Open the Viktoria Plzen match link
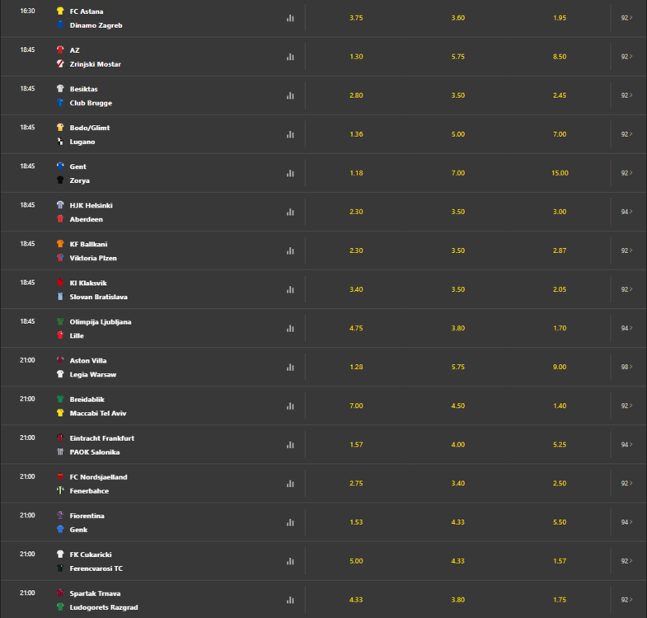647x618 pixels. [x=93, y=258]
